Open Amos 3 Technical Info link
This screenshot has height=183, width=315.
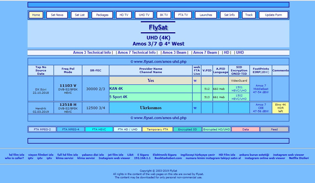tap(92, 52)
